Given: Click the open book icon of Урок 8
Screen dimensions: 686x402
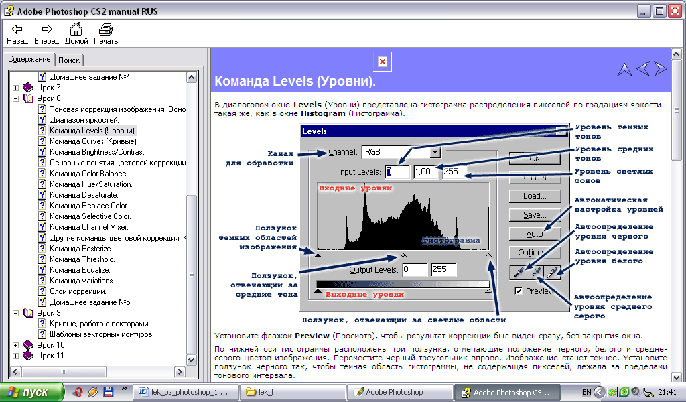Looking at the screenshot, I should [x=28, y=98].
